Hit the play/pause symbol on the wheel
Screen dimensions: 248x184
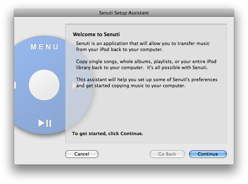(45, 123)
